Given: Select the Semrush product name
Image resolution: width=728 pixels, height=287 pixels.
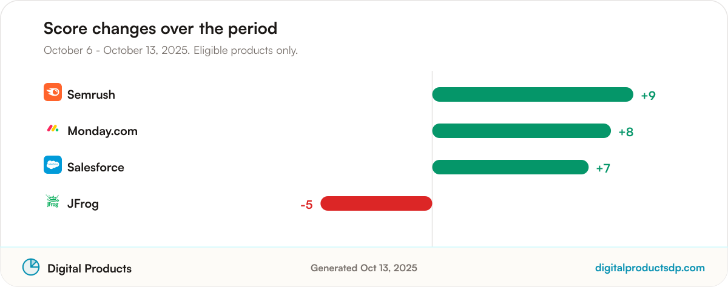Looking at the screenshot, I should point(91,94).
